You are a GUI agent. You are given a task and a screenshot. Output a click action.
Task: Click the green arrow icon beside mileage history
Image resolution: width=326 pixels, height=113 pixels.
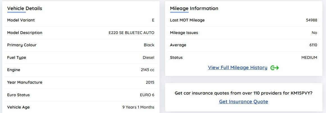pos(274,68)
